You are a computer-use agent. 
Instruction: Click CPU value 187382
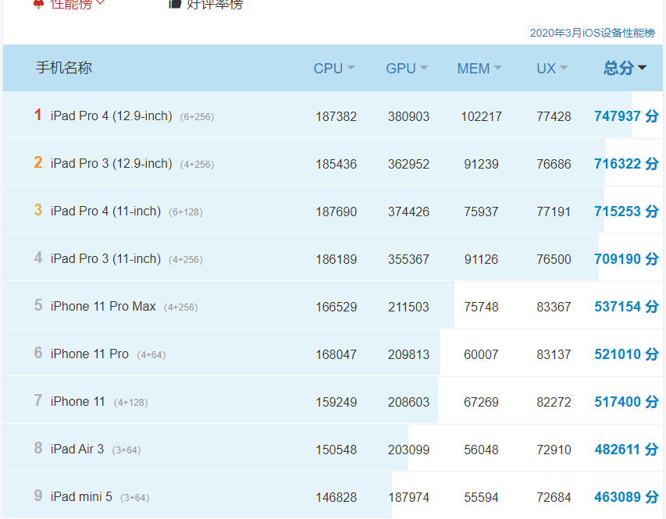[x=336, y=116]
